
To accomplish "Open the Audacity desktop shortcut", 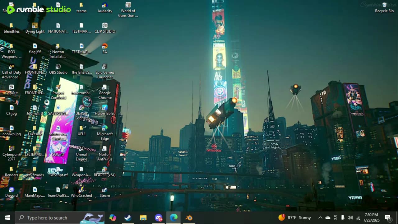I will point(105,7).
